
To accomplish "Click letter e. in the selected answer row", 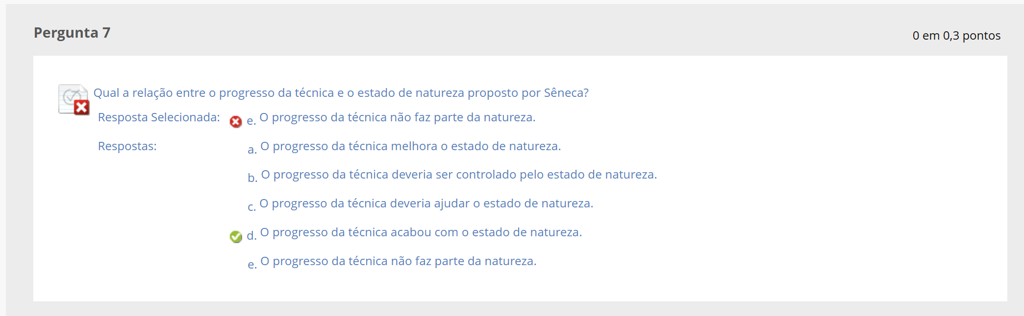I will click(251, 121).
